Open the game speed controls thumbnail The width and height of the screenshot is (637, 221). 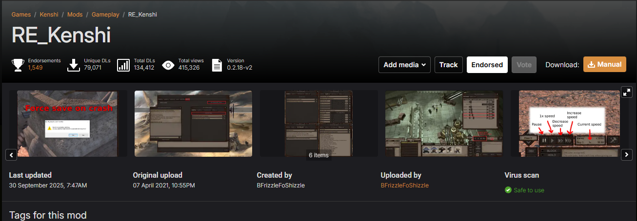[x=569, y=124]
